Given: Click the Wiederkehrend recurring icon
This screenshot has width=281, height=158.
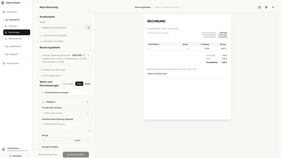Looking at the screenshot, I should click(6, 39).
